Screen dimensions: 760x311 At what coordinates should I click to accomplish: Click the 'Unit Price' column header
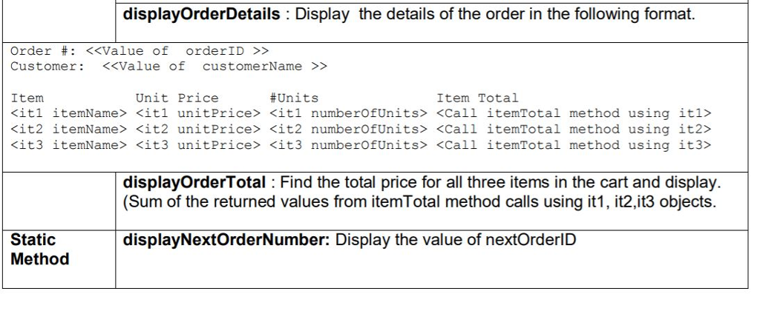point(177,98)
